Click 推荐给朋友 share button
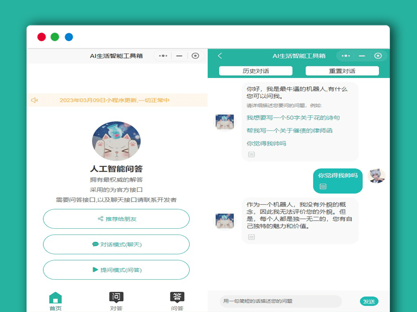The width and height of the screenshot is (417, 312). [116, 219]
